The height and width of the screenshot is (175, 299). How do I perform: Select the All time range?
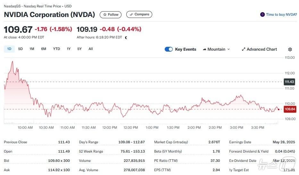pos(91,49)
